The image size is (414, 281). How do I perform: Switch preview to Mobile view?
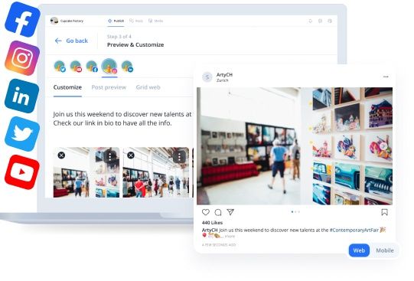point(385,250)
